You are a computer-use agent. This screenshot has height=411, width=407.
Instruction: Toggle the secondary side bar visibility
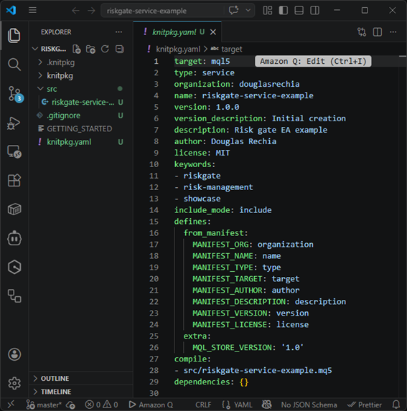(314, 11)
